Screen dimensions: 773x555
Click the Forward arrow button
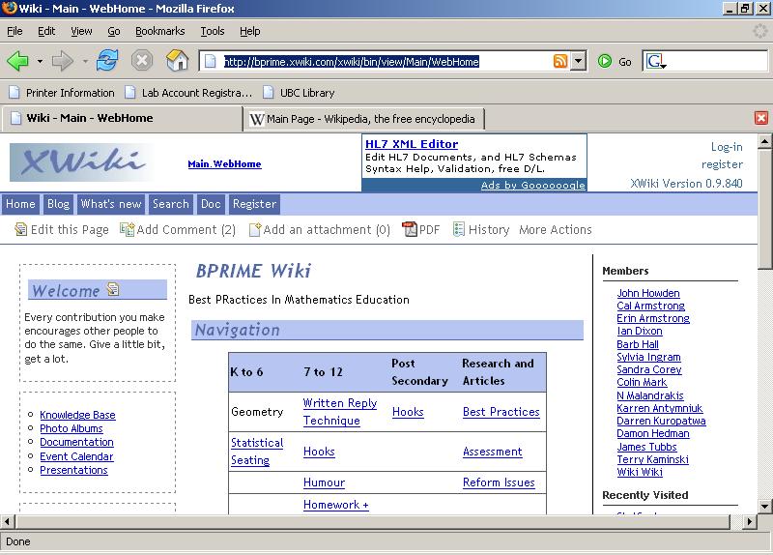coord(63,61)
